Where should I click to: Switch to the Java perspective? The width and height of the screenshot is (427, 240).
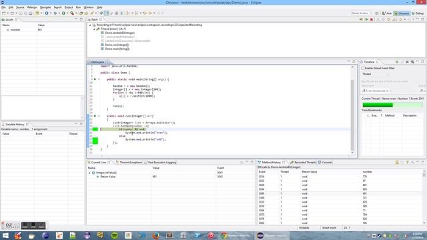point(387,13)
